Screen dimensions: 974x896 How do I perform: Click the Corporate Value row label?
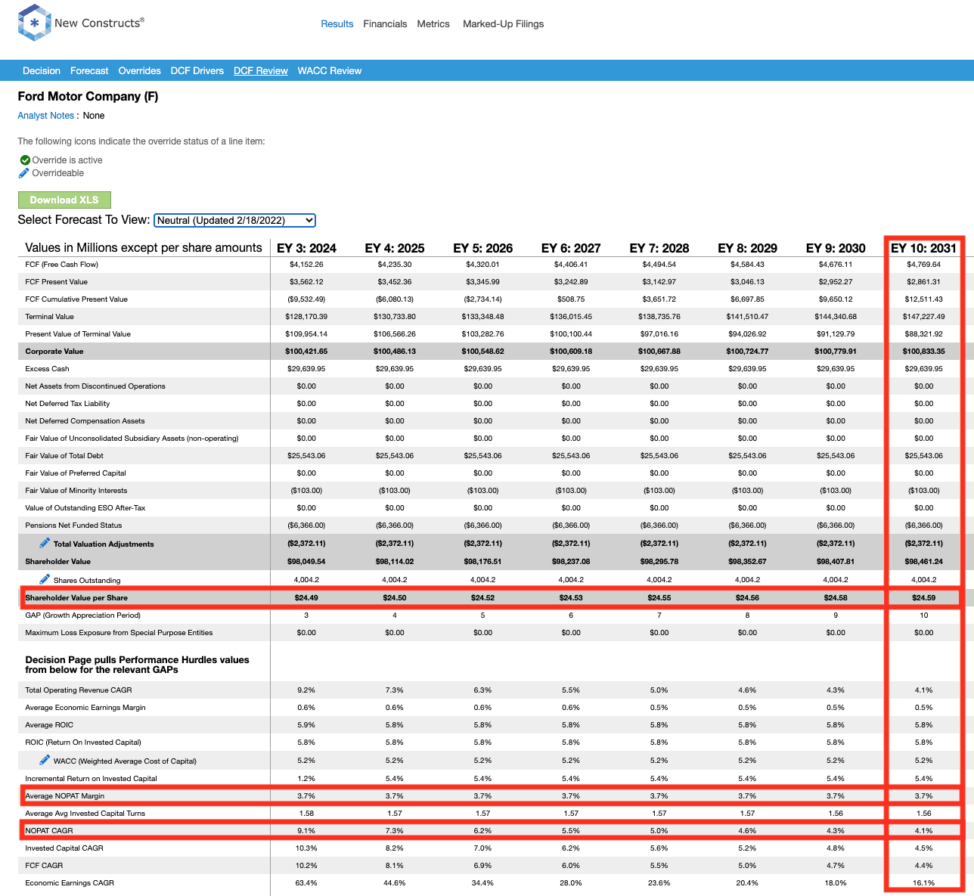point(54,352)
